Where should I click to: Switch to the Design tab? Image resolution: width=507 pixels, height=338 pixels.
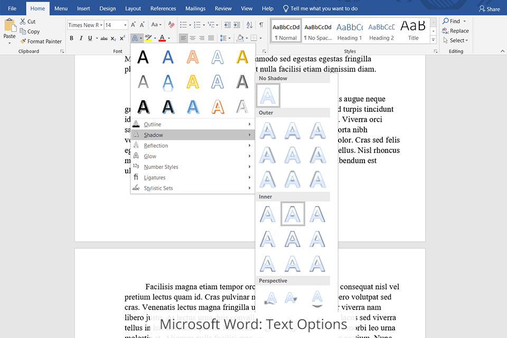tap(107, 8)
